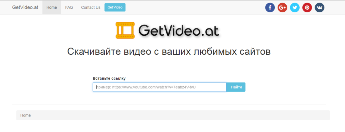Select the Home nav tab
This screenshot has width=345, height=132.
[x=52, y=7]
